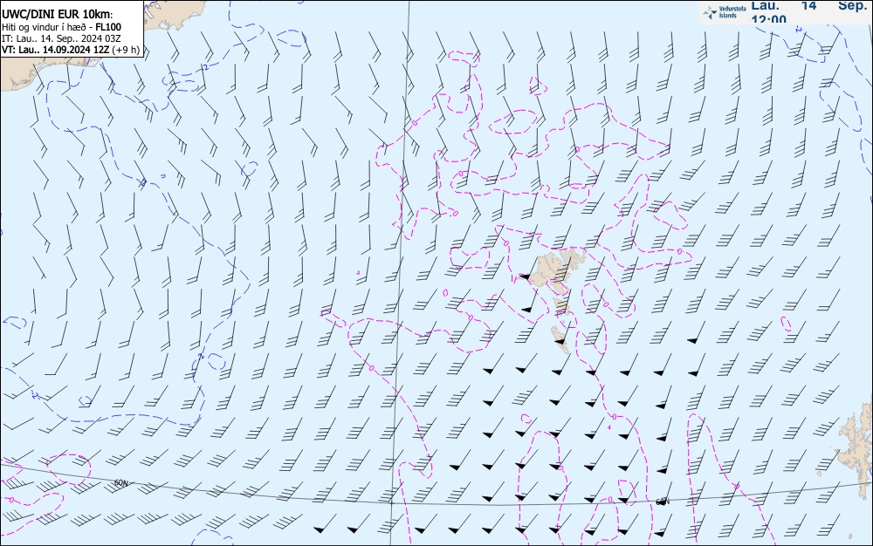Click the '12:00' time label

(769, 20)
